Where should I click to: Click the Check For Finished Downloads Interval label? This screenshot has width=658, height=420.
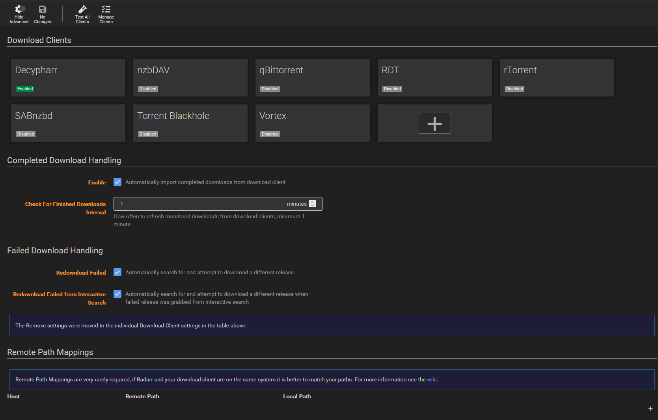click(65, 208)
